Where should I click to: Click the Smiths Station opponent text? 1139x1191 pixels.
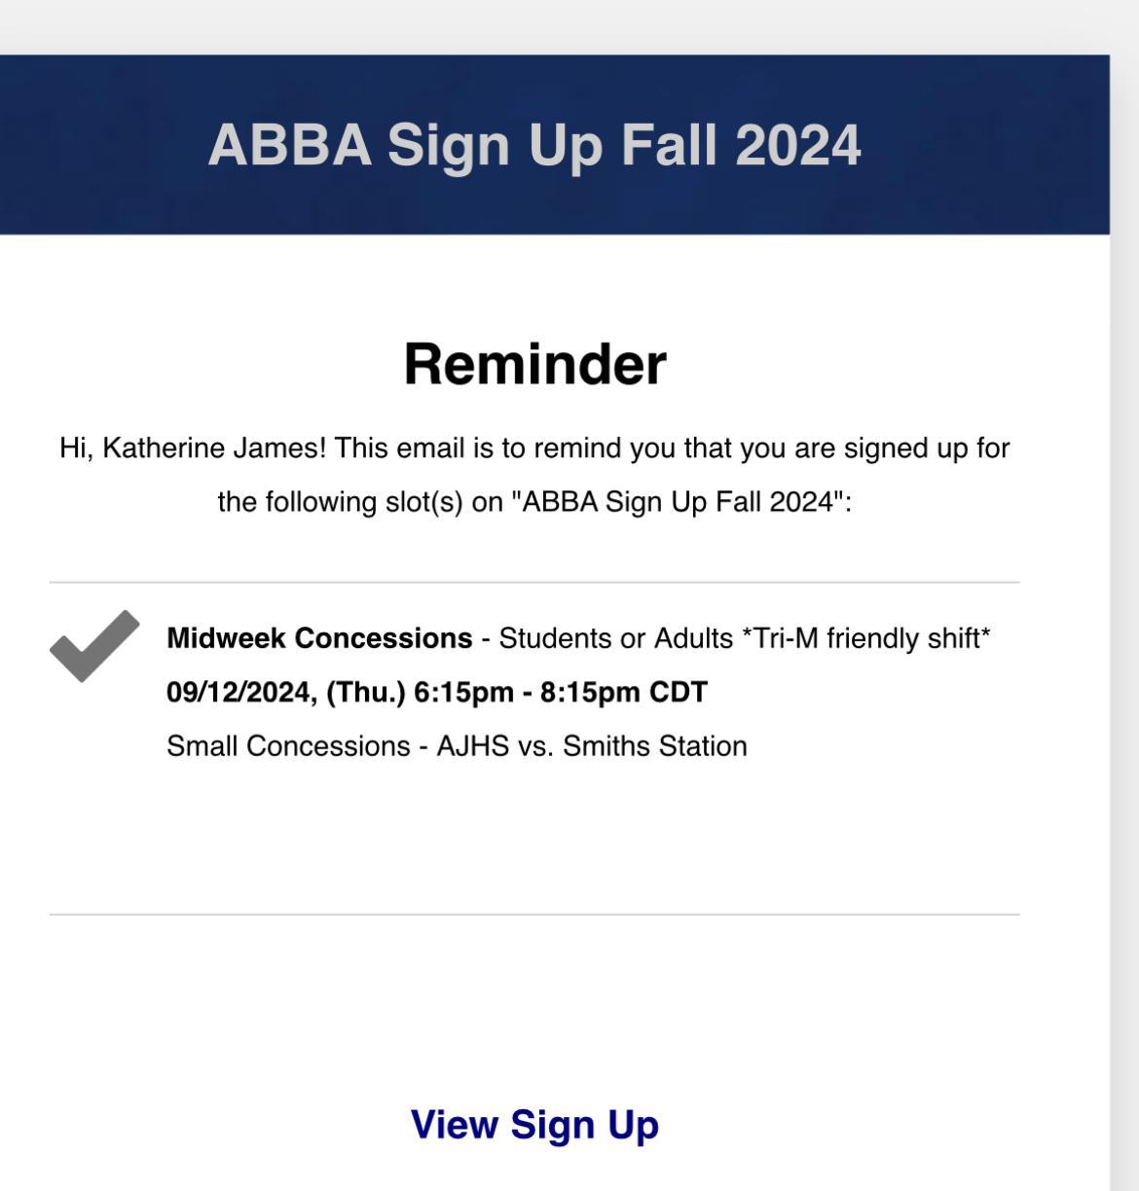pos(655,746)
